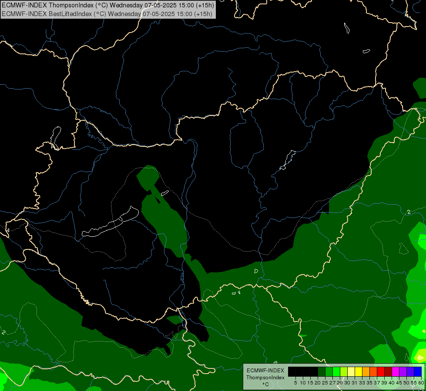This screenshot has width=426, height=391.
Task: Pick the orange 33–35 legend swatch
Action: tap(366, 371)
